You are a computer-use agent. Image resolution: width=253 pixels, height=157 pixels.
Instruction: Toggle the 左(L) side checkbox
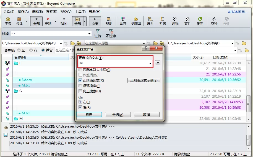[80, 102]
